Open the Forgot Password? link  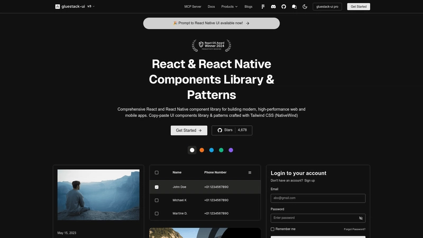pos(354,229)
